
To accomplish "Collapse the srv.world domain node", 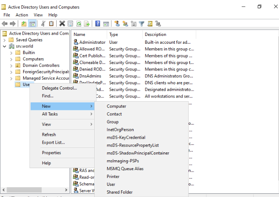I will pyautogui.click(x=5, y=46).
